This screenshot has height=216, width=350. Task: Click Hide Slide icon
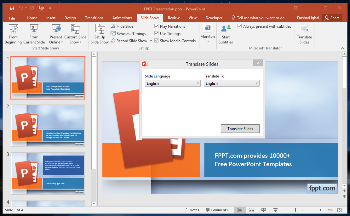(113, 26)
